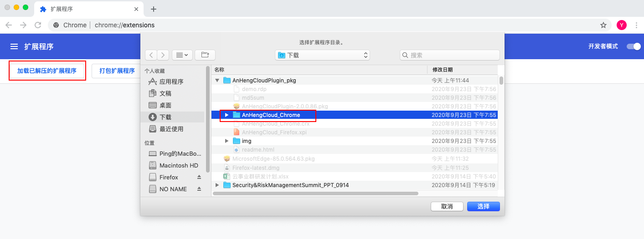Bookmark this page with star icon
Screen dimensions: 644x239
pos(603,25)
